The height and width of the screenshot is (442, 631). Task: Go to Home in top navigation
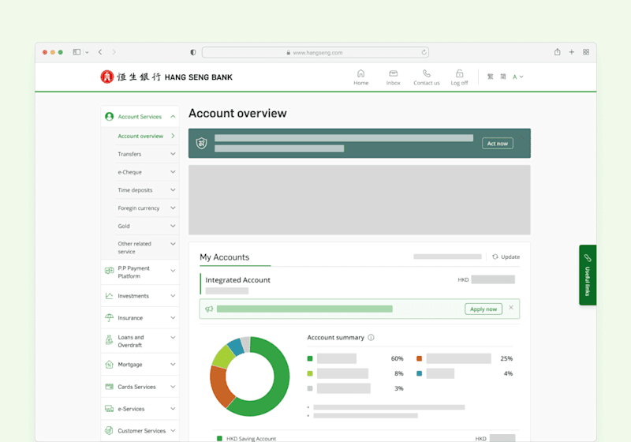(361, 77)
